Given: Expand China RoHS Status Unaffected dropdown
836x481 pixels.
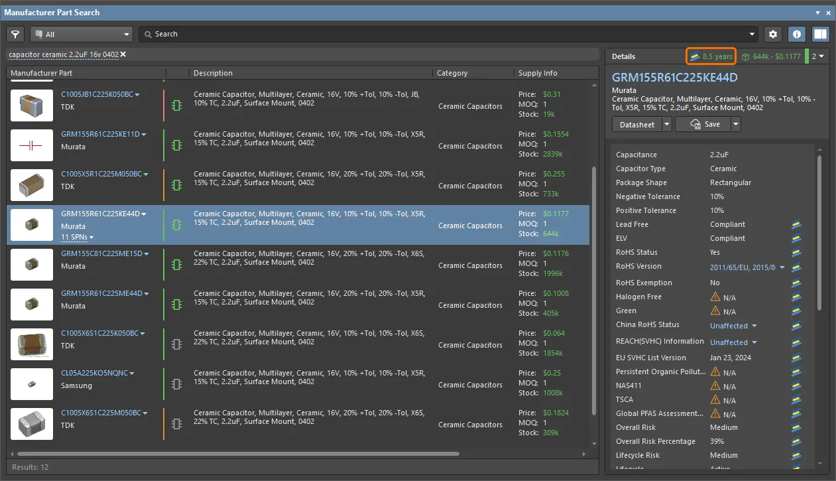Looking at the screenshot, I should [754, 326].
